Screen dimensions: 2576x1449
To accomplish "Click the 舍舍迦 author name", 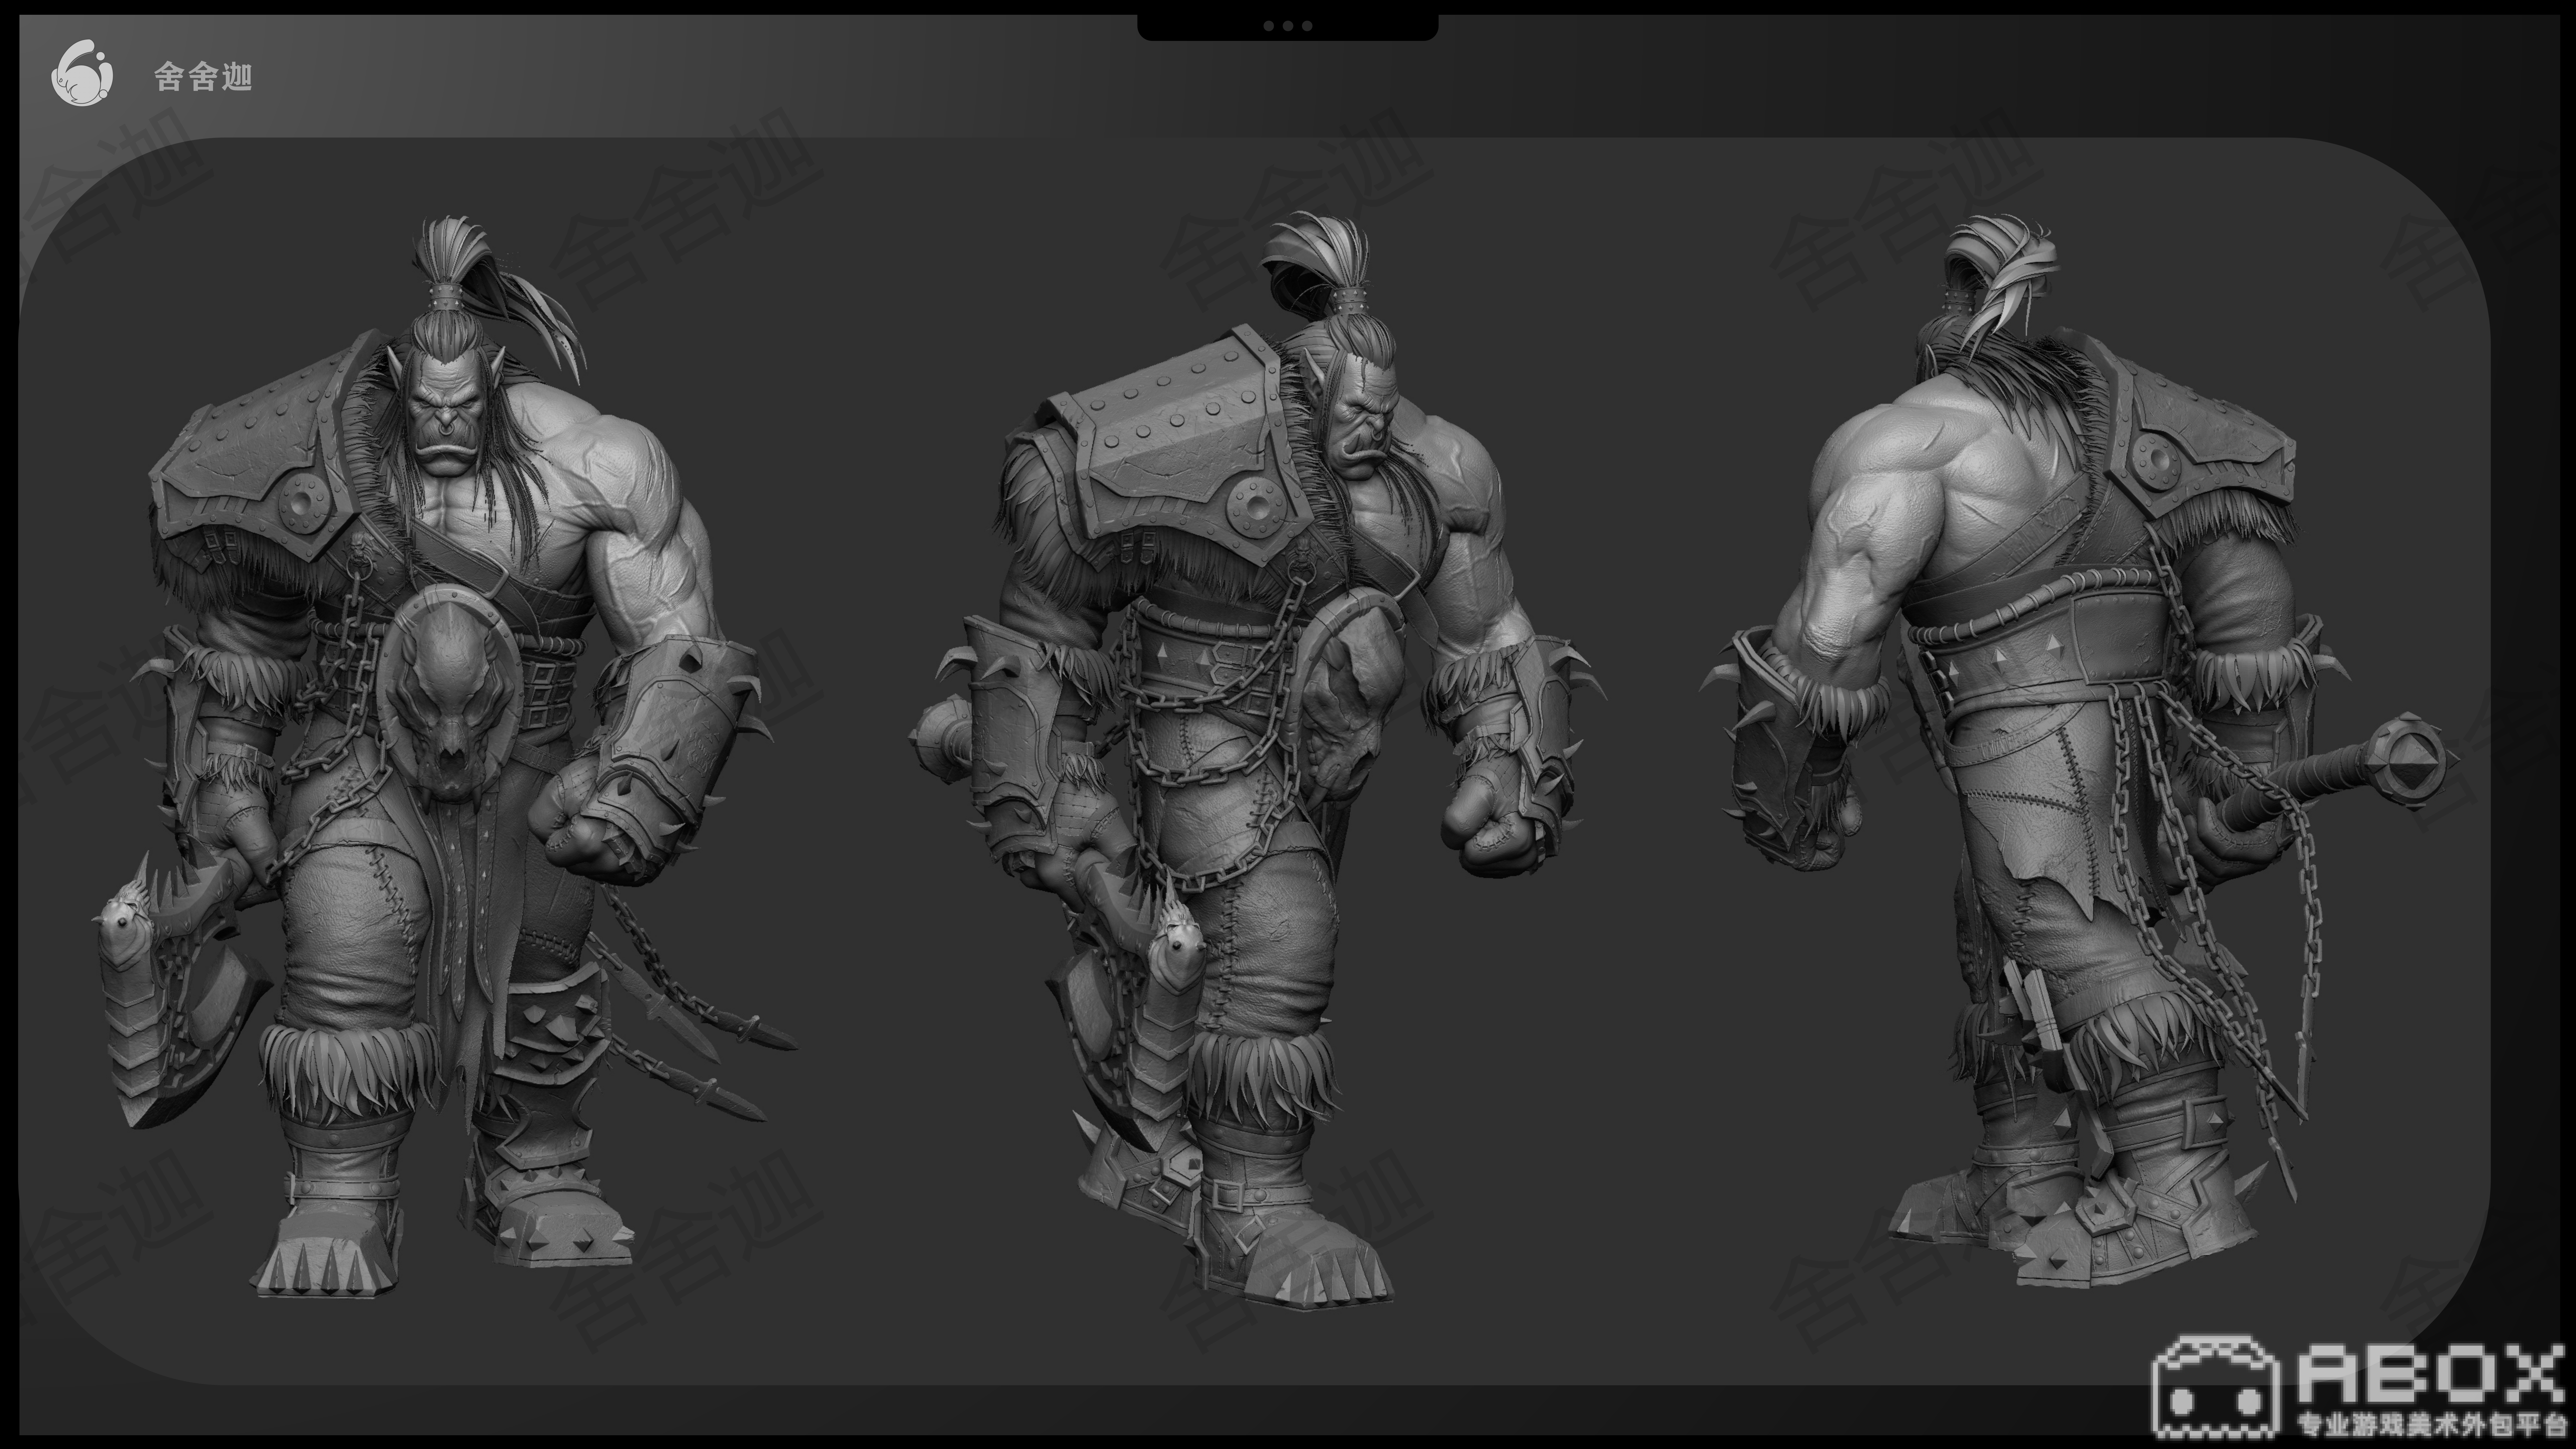I will click(x=203, y=77).
